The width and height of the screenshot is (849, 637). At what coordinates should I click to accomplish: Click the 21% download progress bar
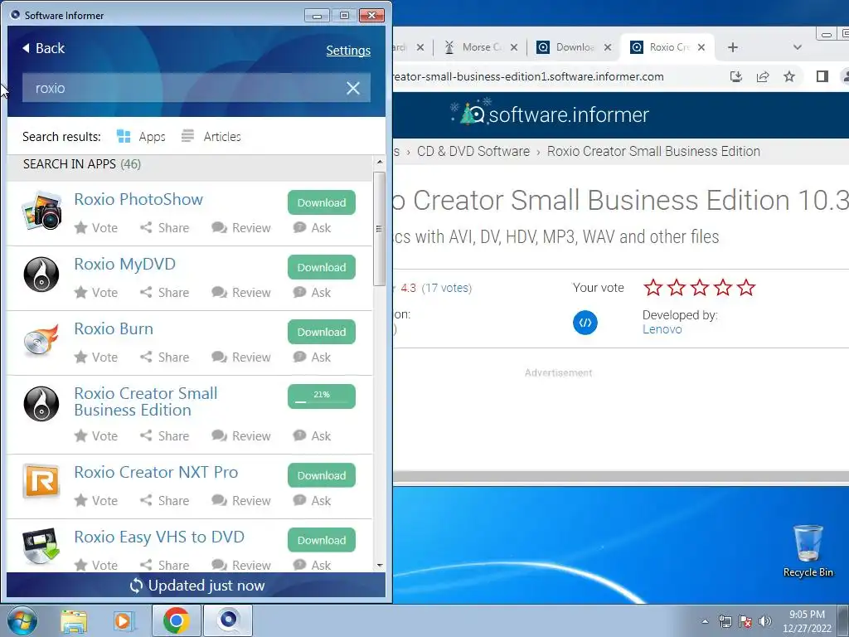pyautogui.click(x=322, y=396)
